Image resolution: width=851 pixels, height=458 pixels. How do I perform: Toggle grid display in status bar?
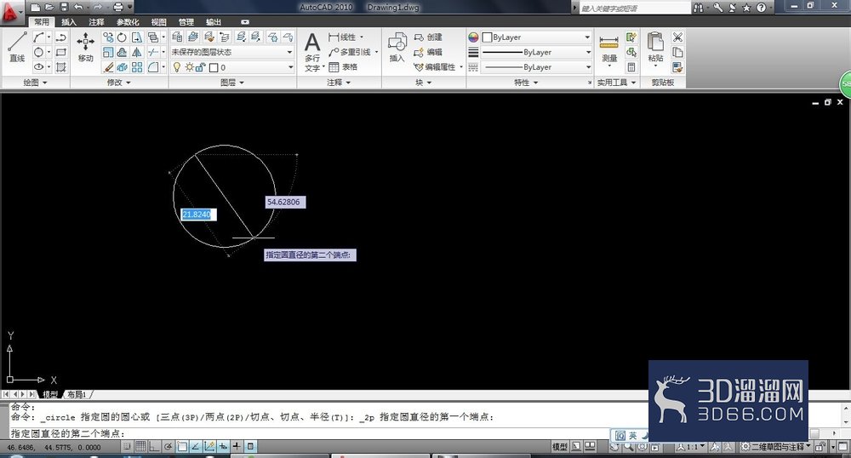coord(140,447)
